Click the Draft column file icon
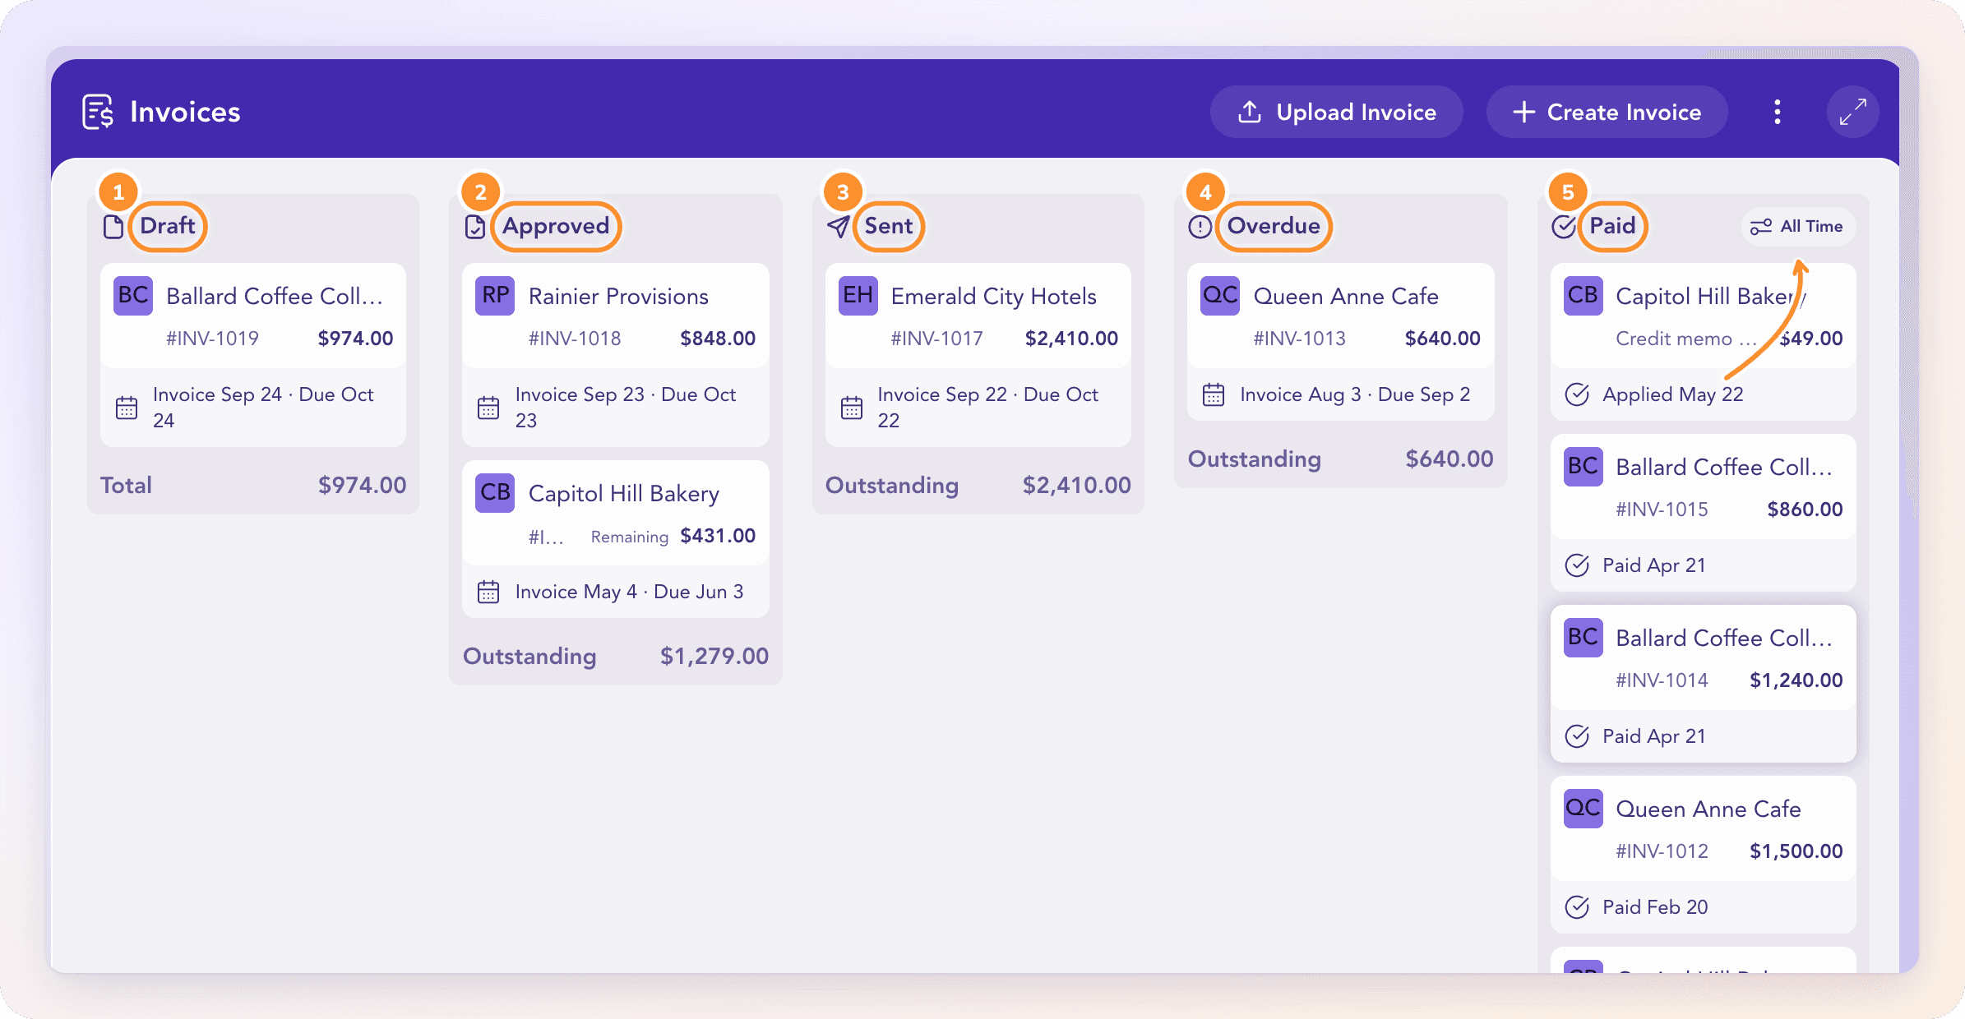1965x1019 pixels. [x=113, y=226]
